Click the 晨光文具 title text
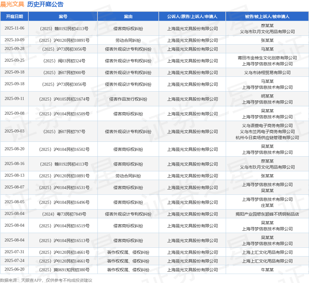Viewport: 309px width, 283px height. click(12, 4)
